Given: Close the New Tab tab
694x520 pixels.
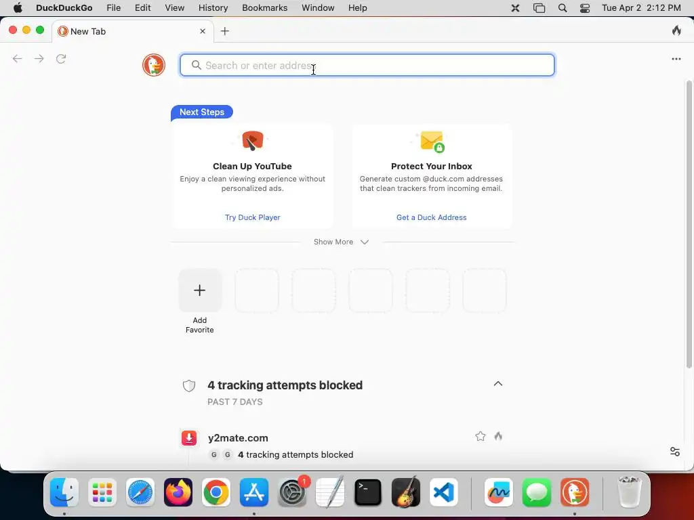Looking at the screenshot, I should [202, 31].
